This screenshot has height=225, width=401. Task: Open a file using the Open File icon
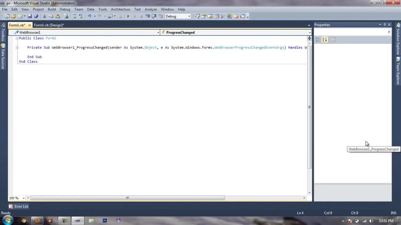tap(13, 16)
